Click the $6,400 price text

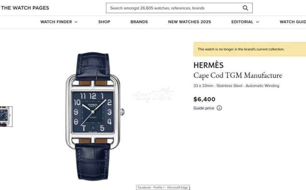point(204,99)
